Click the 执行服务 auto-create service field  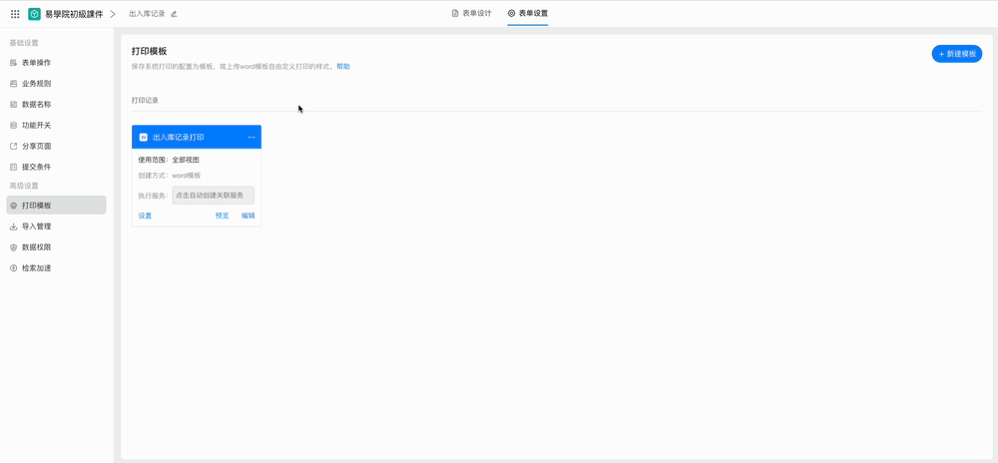click(213, 196)
